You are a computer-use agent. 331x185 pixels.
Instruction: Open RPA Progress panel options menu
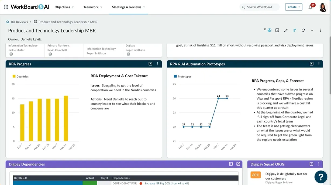point(158,64)
